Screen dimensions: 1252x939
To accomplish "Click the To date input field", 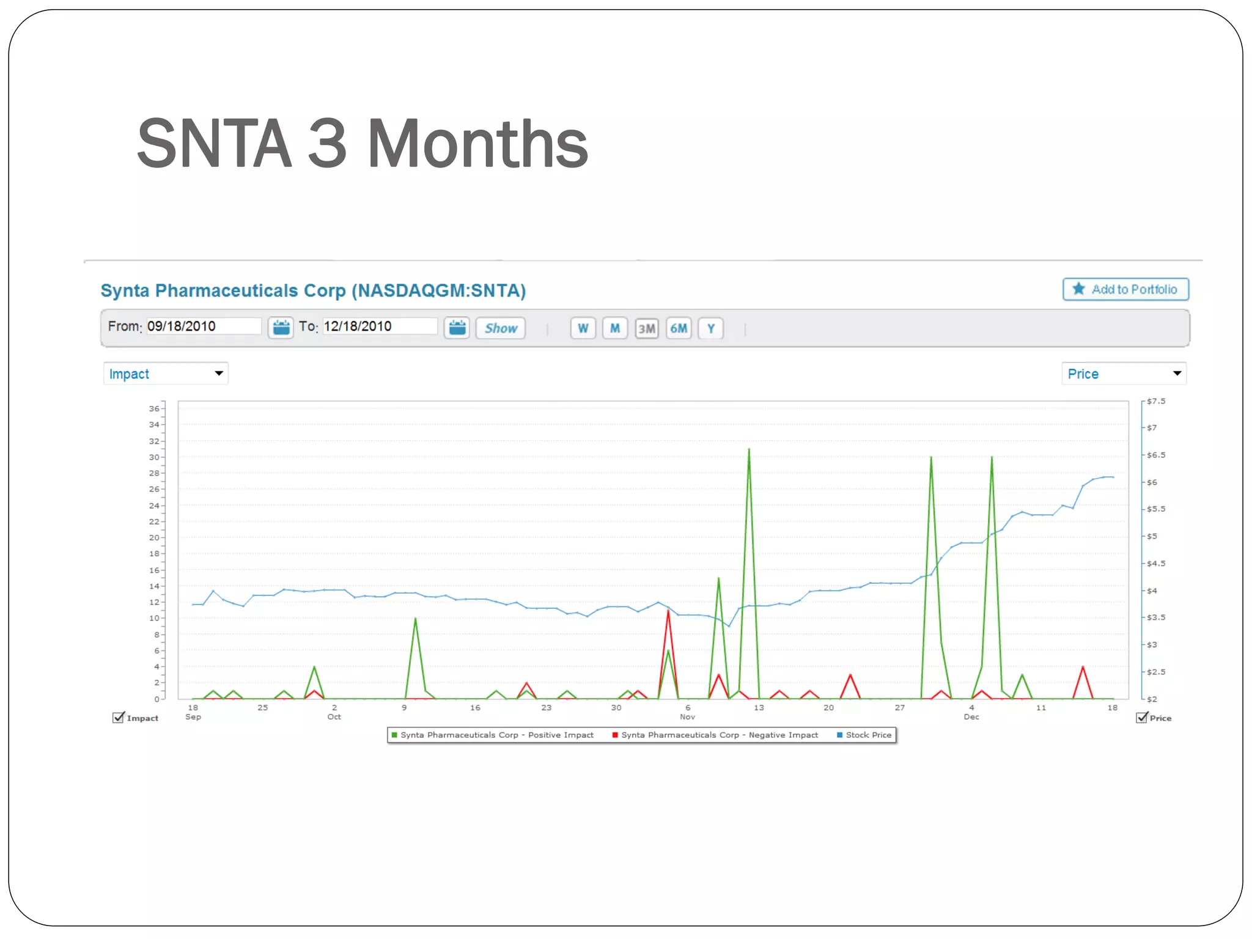I will 380,326.
